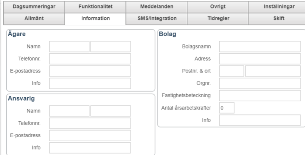Switch to the Funktionalitet tab

[x=95, y=6]
